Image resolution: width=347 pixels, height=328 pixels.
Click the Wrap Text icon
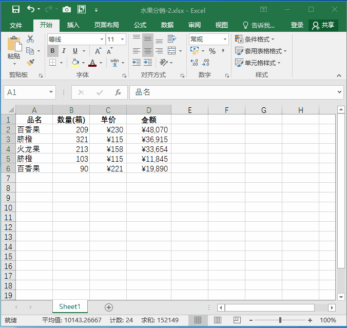tap(171, 39)
